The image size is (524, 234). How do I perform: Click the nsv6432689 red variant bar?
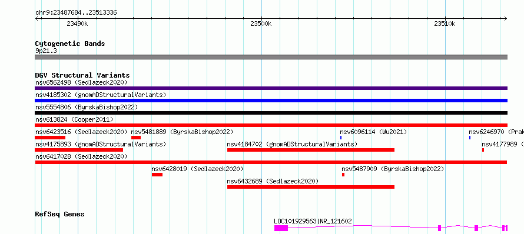[x=311, y=187]
